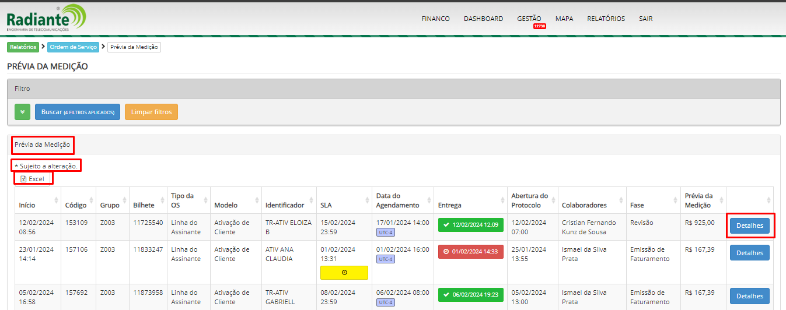Clear filters with the Limpar filtros button
This screenshot has width=786, height=310.
[151, 112]
